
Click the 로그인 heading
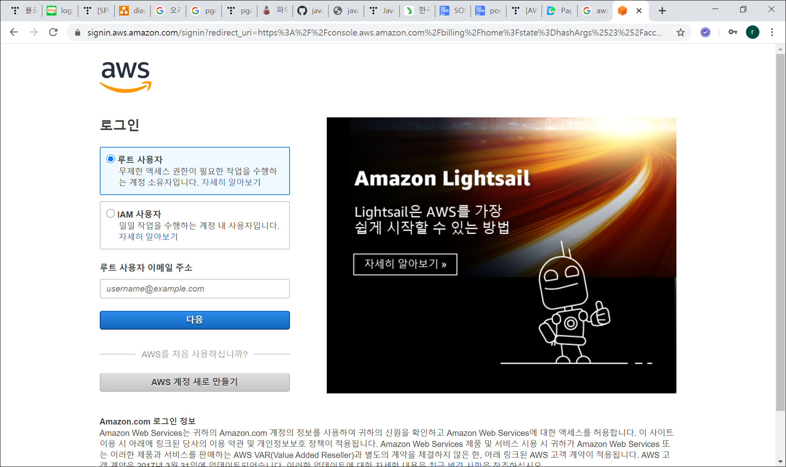120,125
